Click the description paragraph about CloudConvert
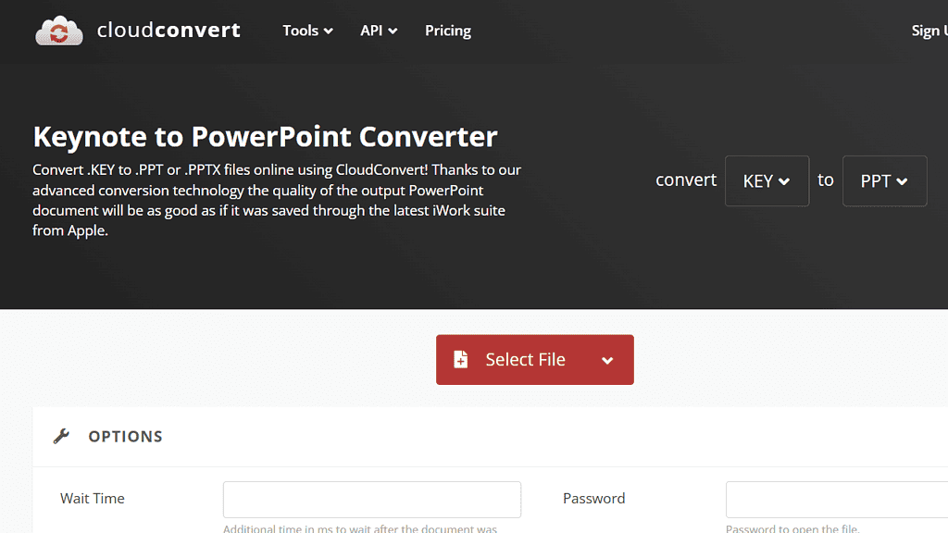This screenshot has width=948, height=533. [277, 200]
